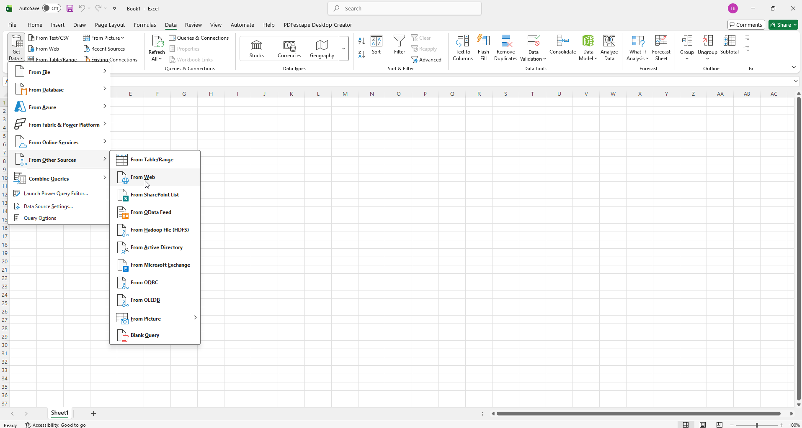Open Existing Connections

coord(111,59)
